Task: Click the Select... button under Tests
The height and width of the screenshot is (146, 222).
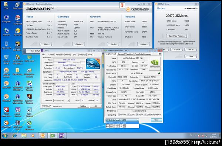Action: click(46, 44)
